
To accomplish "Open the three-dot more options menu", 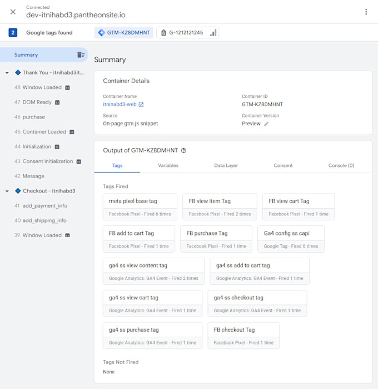I will pyautogui.click(x=366, y=12).
